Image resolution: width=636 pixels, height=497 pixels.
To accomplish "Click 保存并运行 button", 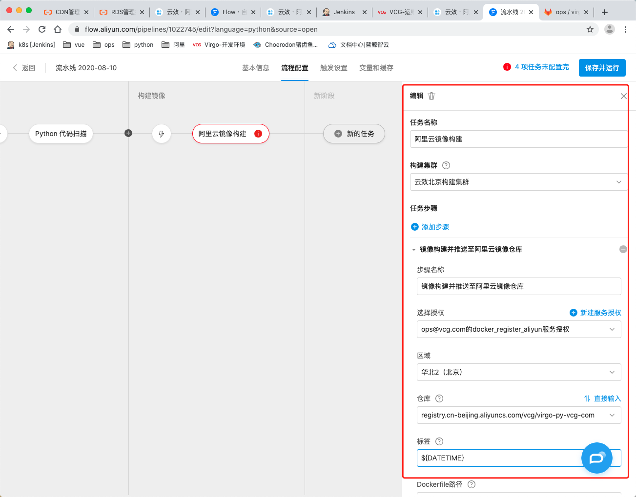I will 602,68.
